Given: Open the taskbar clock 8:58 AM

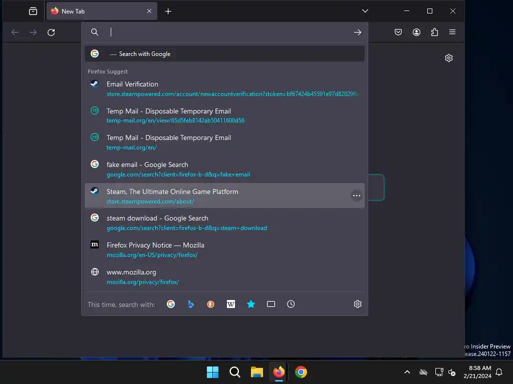Looking at the screenshot, I should [x=477, y=372].
